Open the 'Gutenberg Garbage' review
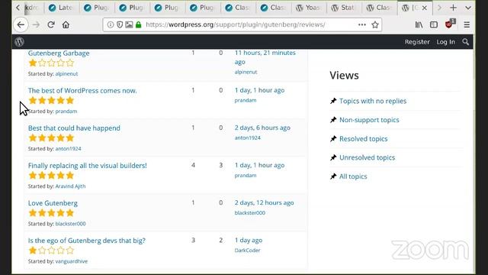Viewport: 488px width, 275px height. point(59,53)
